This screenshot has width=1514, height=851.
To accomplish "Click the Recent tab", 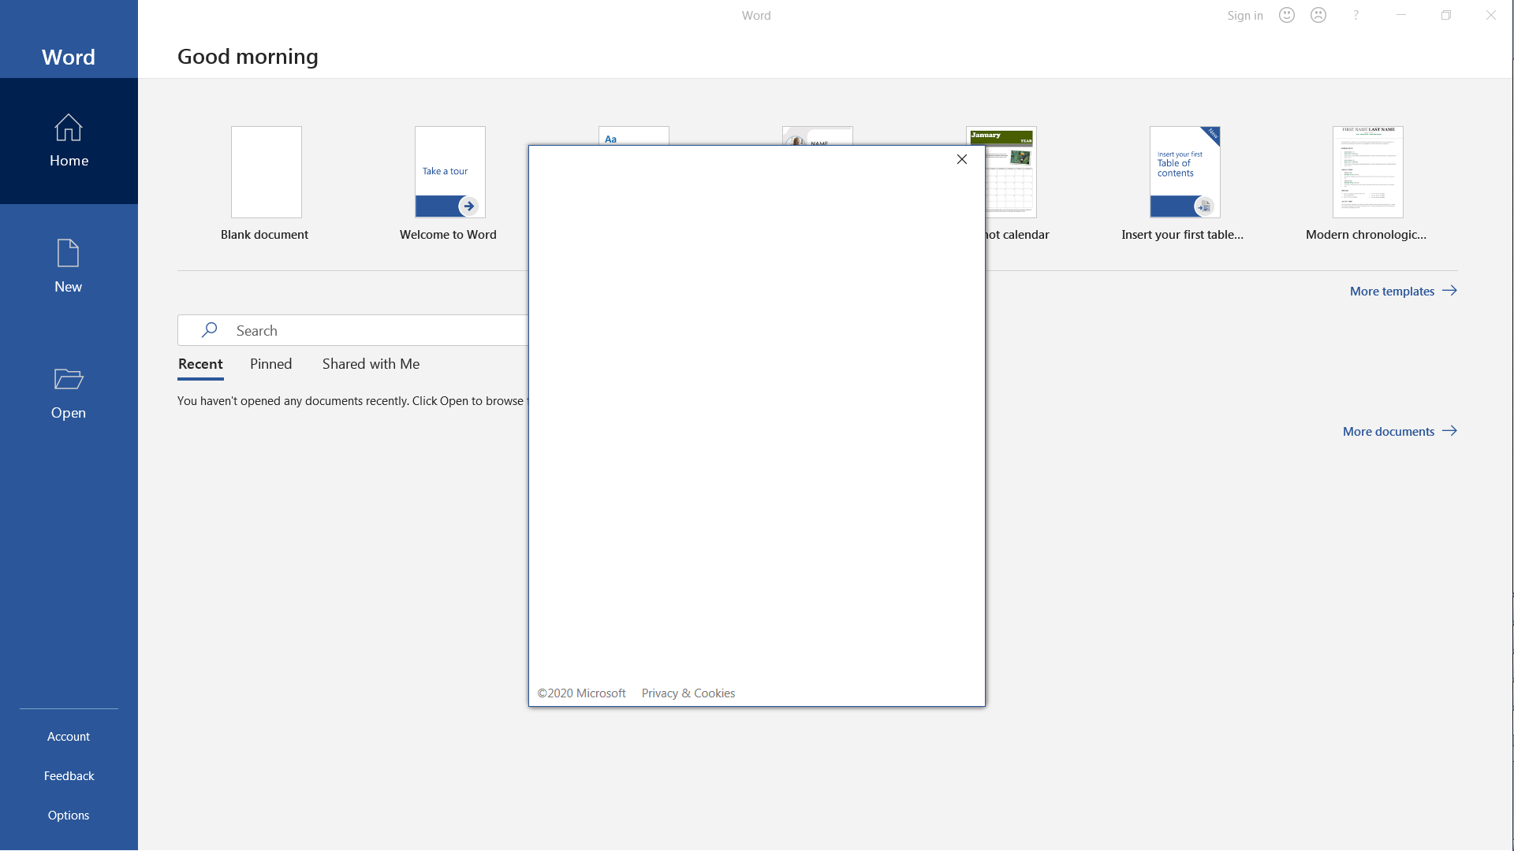I will coord(200,364).
